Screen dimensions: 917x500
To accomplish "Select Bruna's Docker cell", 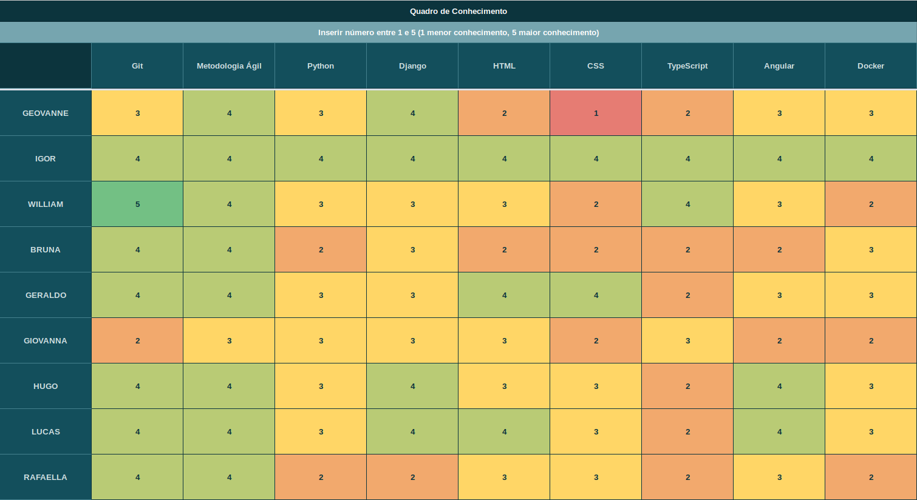I will click(871, 249).
